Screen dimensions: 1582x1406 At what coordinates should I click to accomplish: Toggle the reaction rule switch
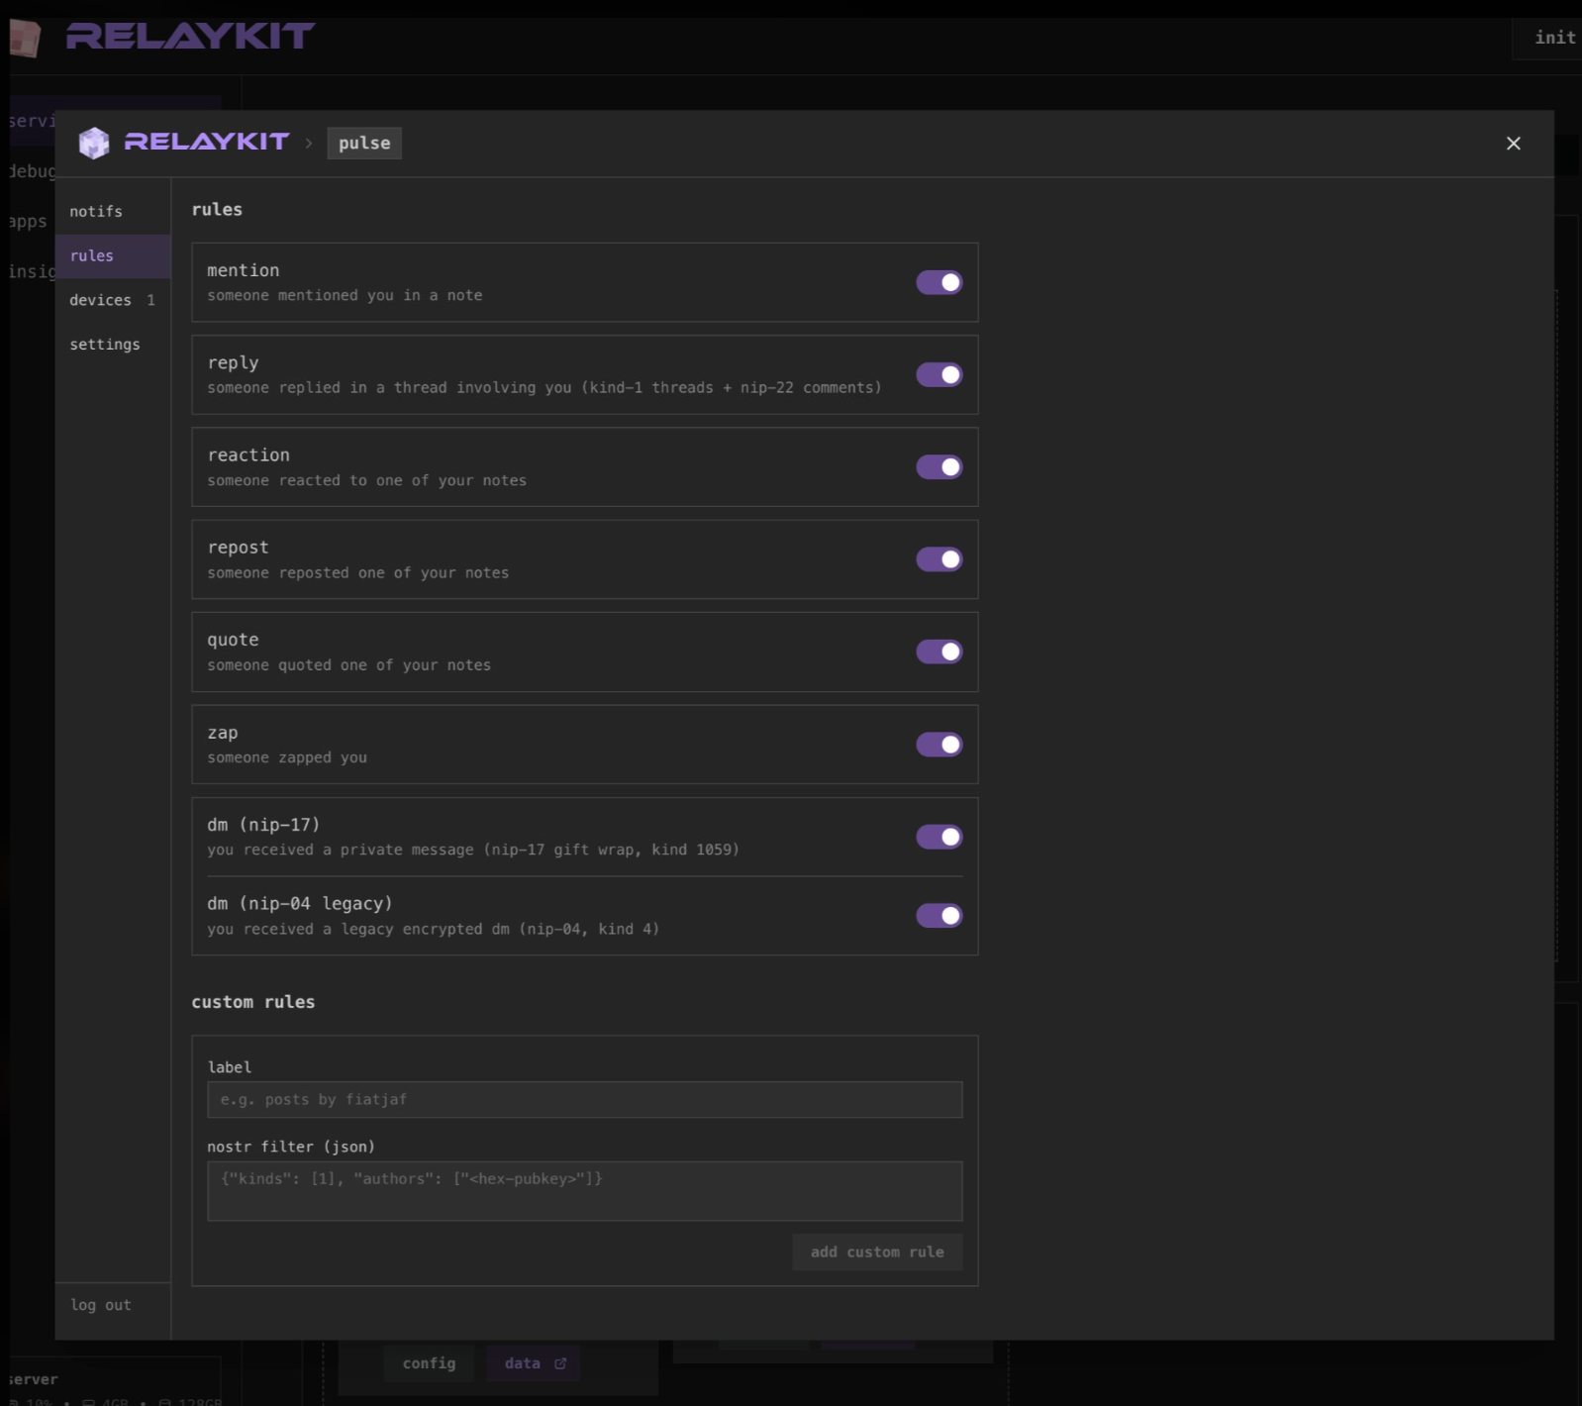click(x=939, y=466)
